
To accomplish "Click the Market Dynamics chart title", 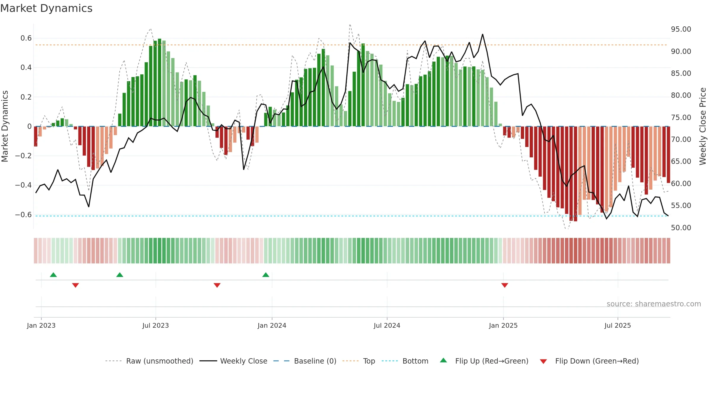I will (46, 8).
